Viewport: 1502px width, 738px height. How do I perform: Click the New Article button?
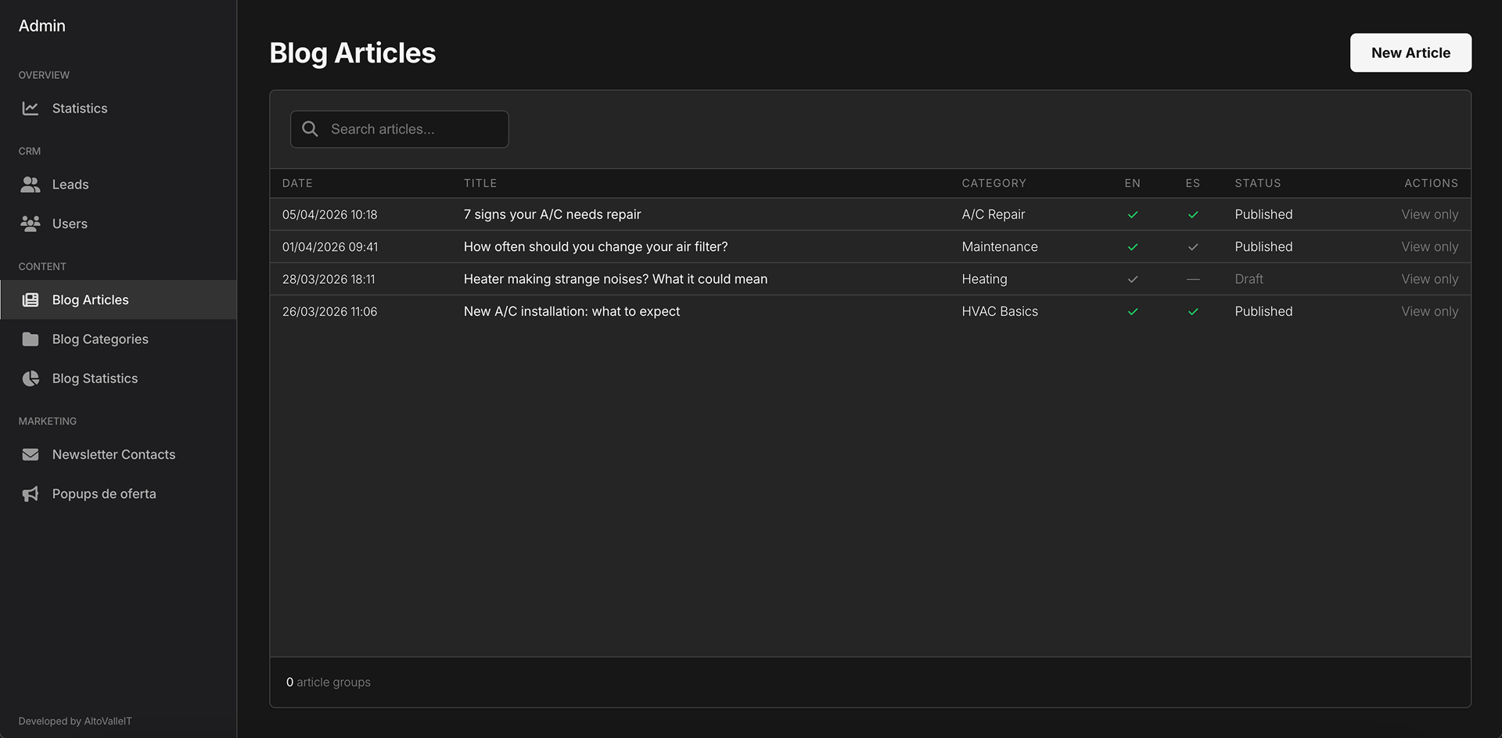coord(1410,52)
